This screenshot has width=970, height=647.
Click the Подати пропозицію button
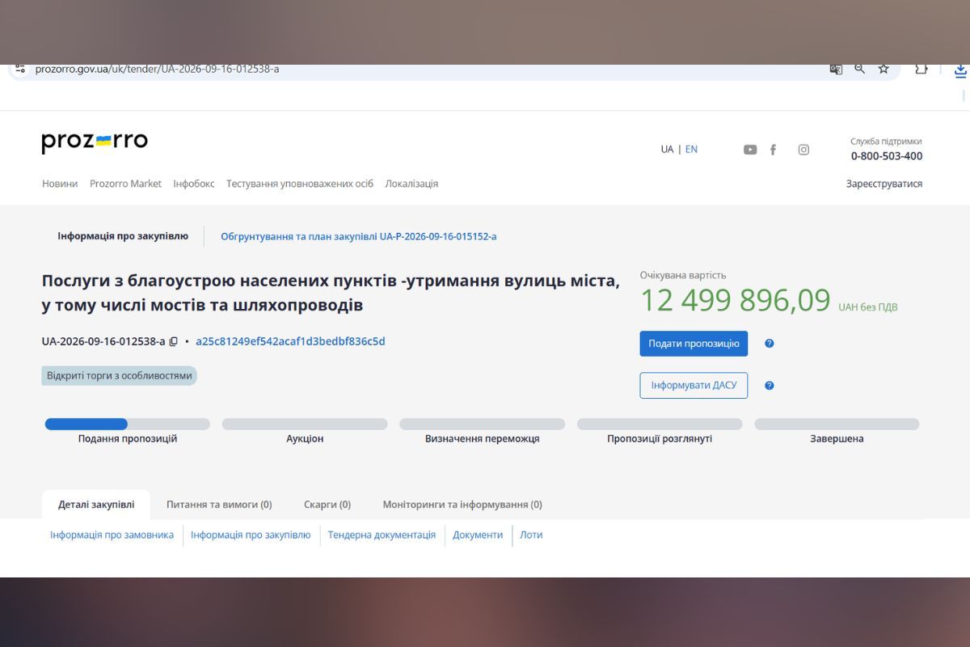[694, 344]
